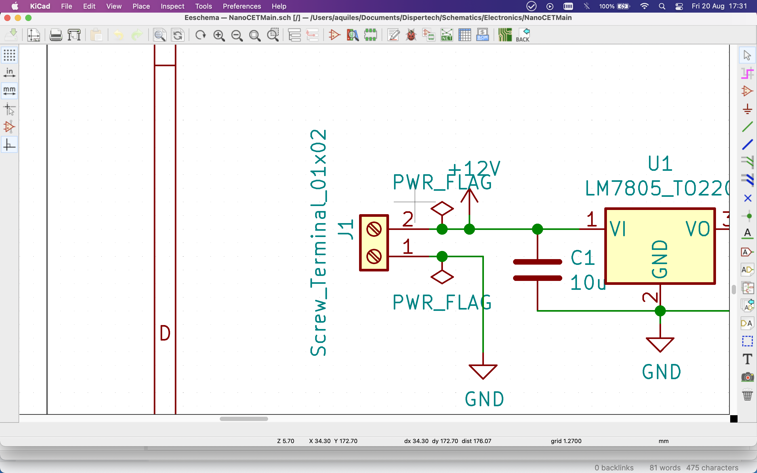The width and height of the screenshot is (757, 473).
Task: Click Zoom to Fit button
Action: point(255,35)
